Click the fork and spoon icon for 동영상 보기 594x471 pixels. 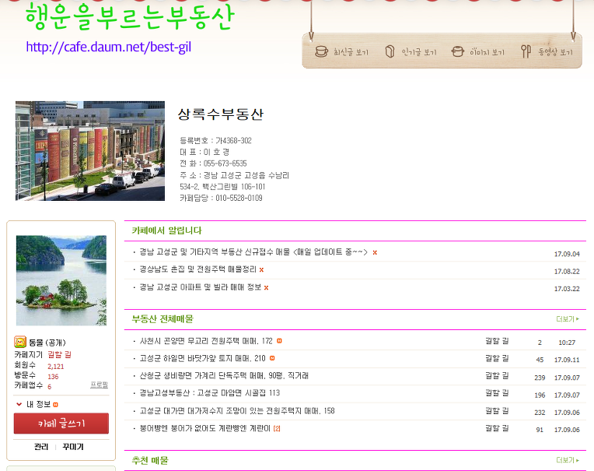(526, 51)
